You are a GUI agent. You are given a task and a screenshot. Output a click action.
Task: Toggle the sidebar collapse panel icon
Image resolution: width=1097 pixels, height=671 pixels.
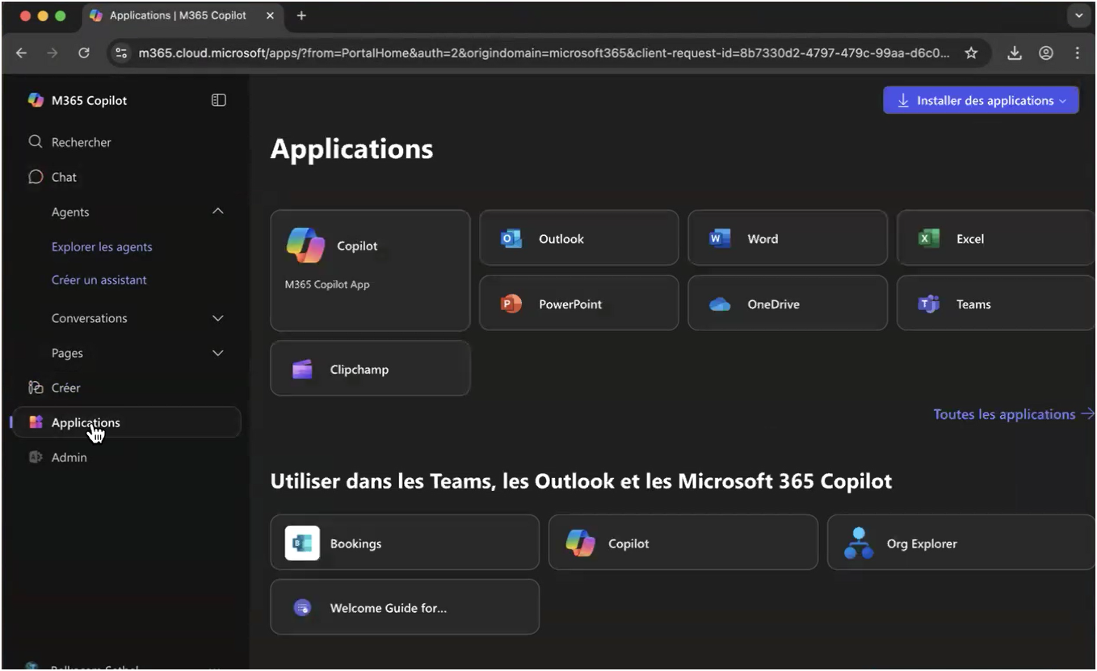(x=219, y=100)
